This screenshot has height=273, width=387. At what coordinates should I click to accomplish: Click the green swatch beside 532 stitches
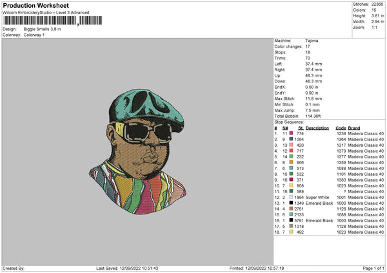click(292, 174)
